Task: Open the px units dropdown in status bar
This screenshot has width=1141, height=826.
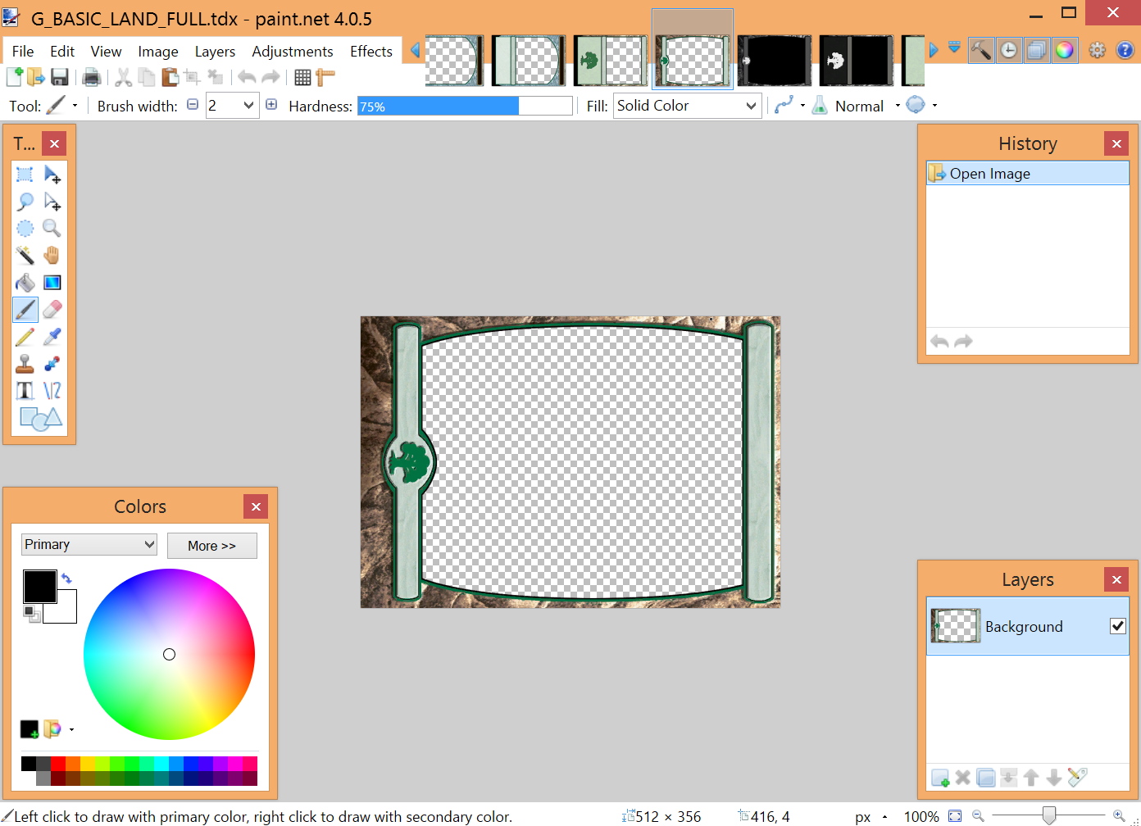Action: 884,817
